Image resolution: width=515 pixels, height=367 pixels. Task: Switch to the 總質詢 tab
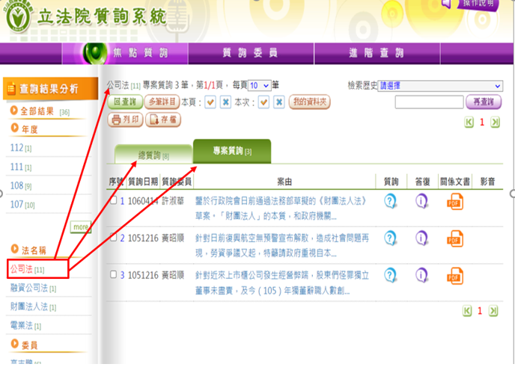pos(153,155)
